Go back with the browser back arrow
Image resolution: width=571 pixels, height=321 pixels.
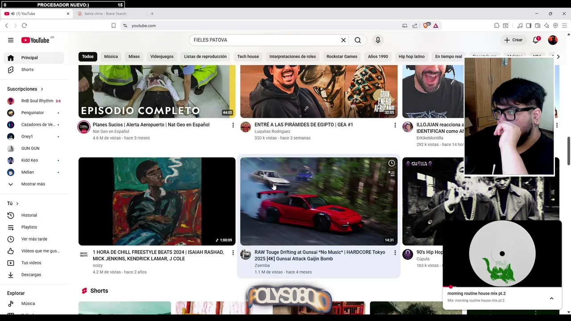pyautogui.click(x=7, y=25)
